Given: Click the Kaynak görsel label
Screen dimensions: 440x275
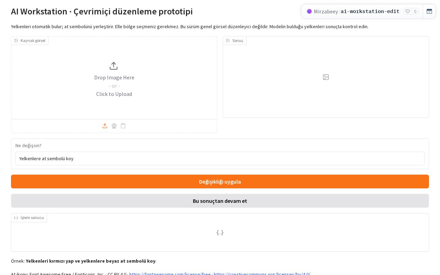Looking at the screenshot, I should [x=30, y=41].
